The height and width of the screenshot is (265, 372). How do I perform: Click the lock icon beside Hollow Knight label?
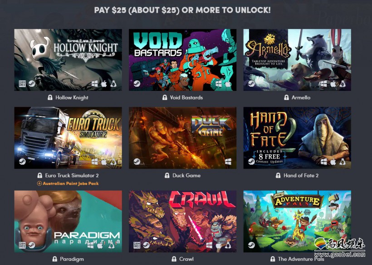coord(50,97)
